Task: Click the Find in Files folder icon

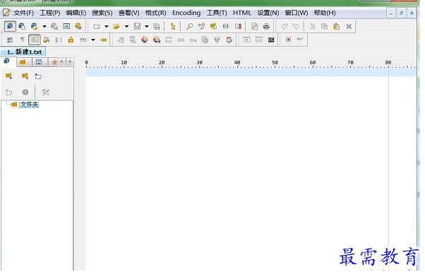Action: pos(214,26)
